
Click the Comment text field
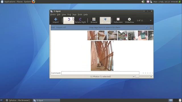point(100,73)
